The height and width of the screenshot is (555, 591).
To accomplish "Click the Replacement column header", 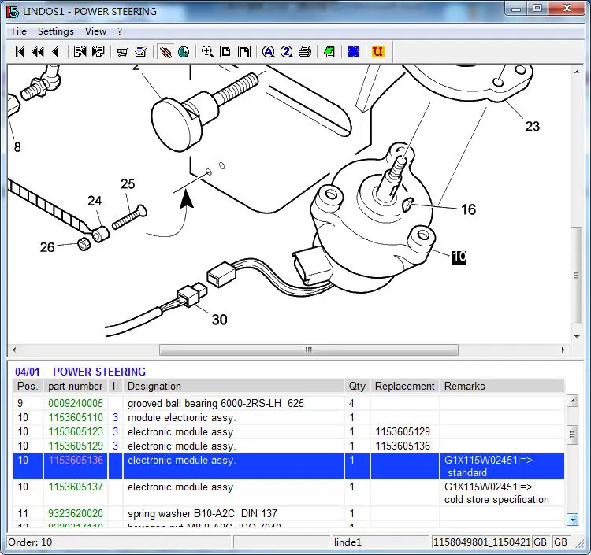I will click(x=405, y=387).
